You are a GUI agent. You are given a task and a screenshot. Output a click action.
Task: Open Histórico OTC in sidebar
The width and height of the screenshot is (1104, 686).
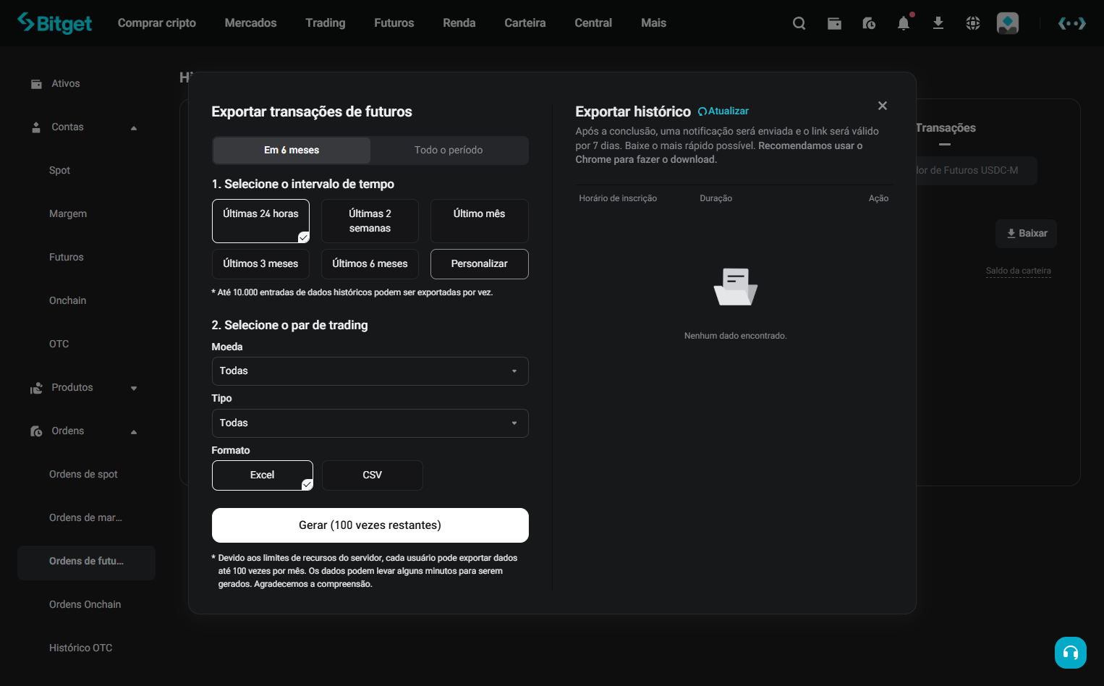80,648
